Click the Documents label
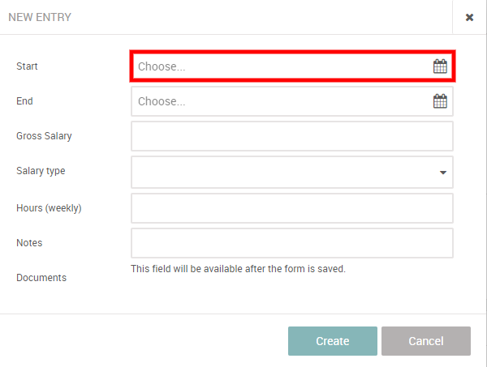Viewport: 487px width, 367px height. [x=41, y=278]
